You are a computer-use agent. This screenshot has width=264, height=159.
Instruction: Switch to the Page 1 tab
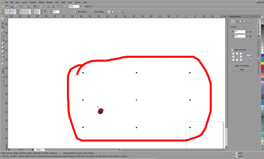(39, 149)
